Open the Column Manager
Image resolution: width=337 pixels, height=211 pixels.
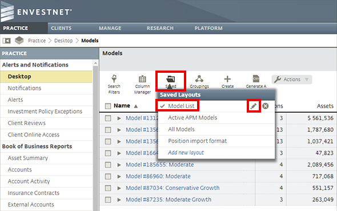(142, 85)
